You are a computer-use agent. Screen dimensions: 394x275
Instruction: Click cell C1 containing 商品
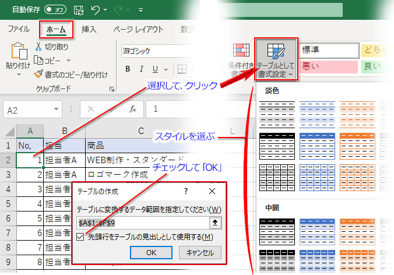coord(141,146)
